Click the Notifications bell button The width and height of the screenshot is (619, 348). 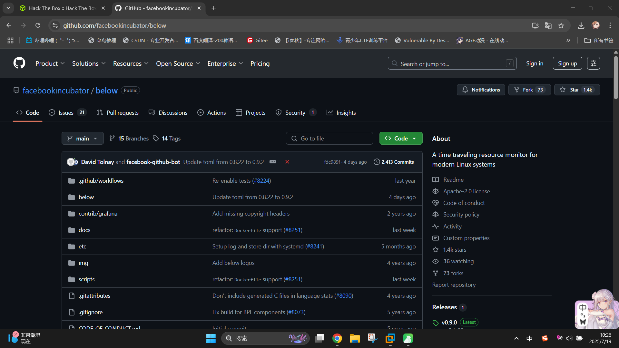pyautogui.click(x=481, y=90)
